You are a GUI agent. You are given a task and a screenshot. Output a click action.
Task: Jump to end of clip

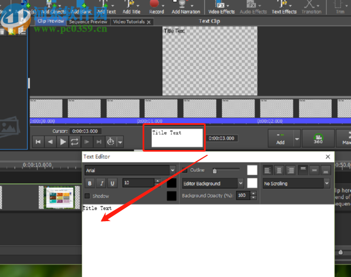point(99,142)
